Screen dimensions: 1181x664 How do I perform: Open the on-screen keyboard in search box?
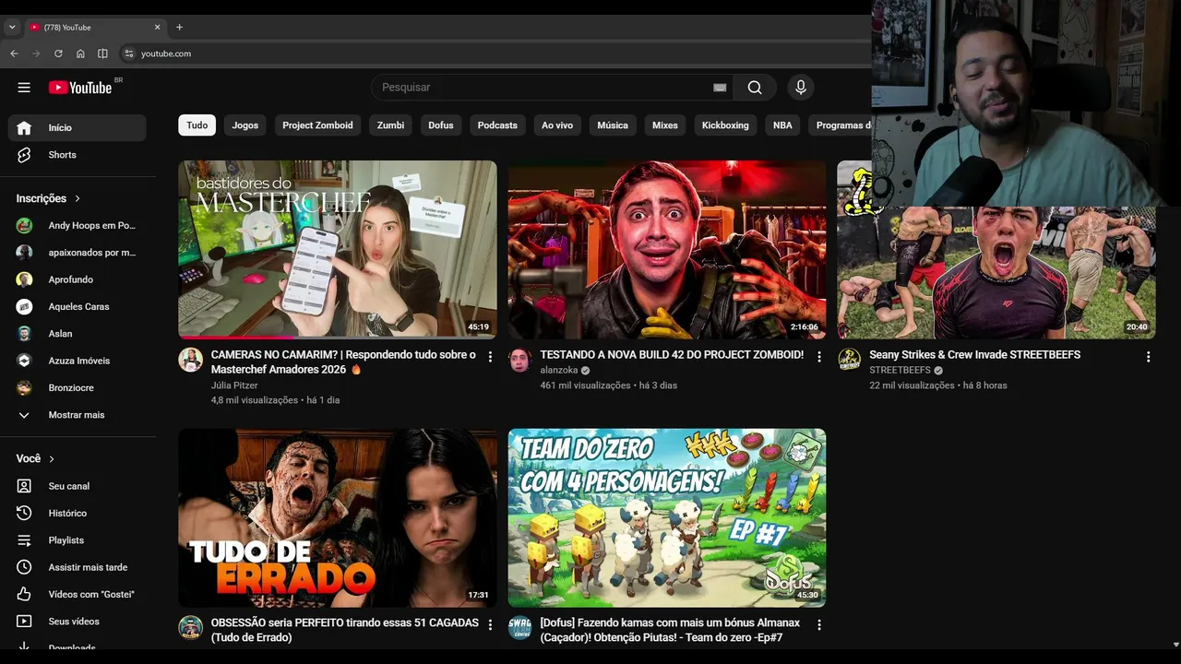[720, 88]
